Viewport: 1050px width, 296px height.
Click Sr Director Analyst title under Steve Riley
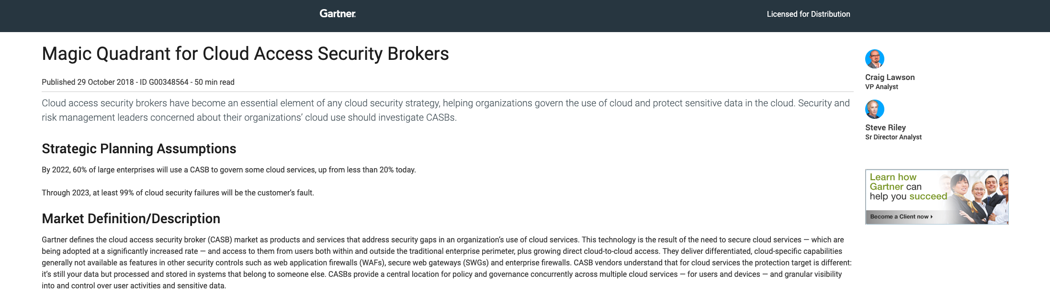coord(893,137)
